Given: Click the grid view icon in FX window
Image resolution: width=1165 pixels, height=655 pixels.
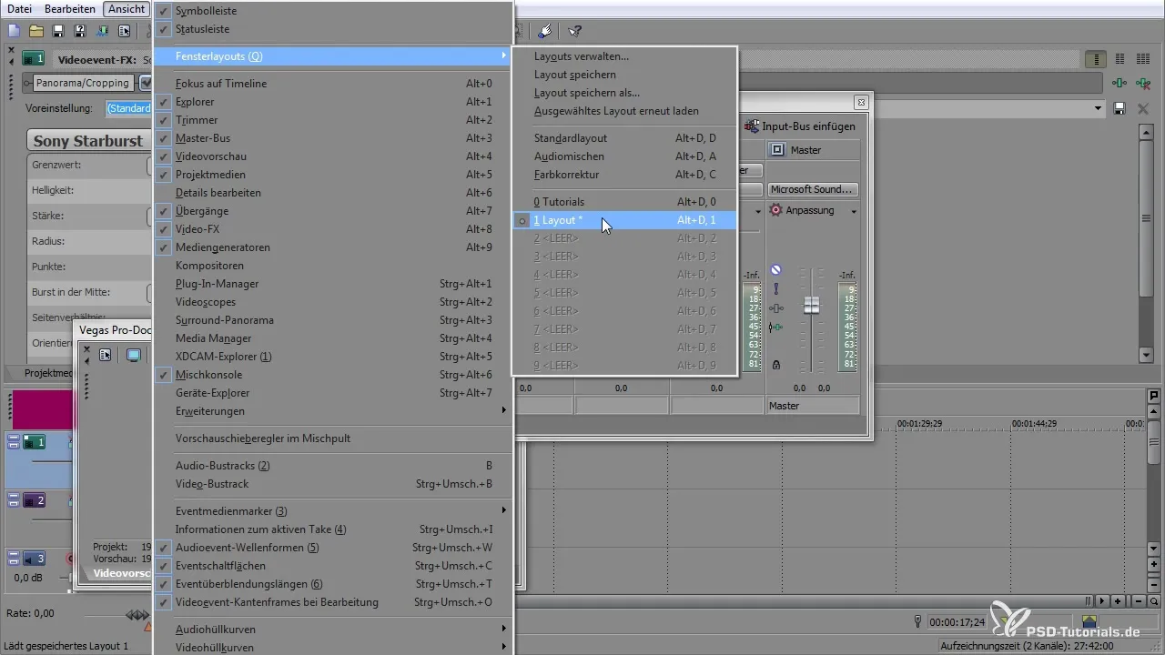Looking at the screenshot, I should tap(1141, 59).
